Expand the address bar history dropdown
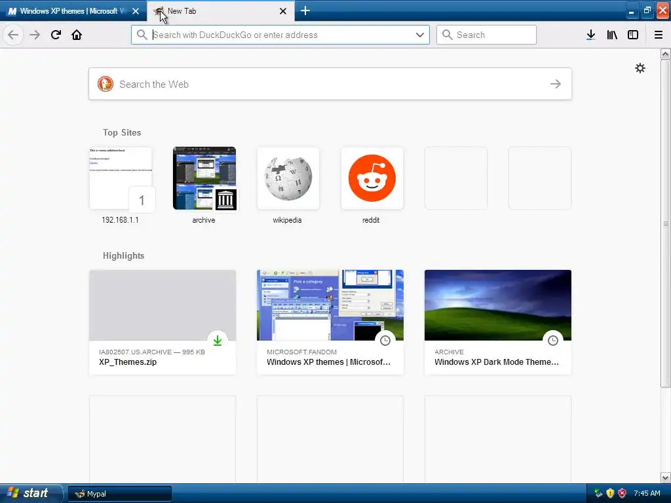The height and width of the screenshot is (503, 671). 420,35
